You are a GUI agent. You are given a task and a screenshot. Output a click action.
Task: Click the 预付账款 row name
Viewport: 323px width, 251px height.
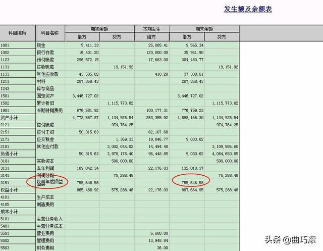pos(45,60)
